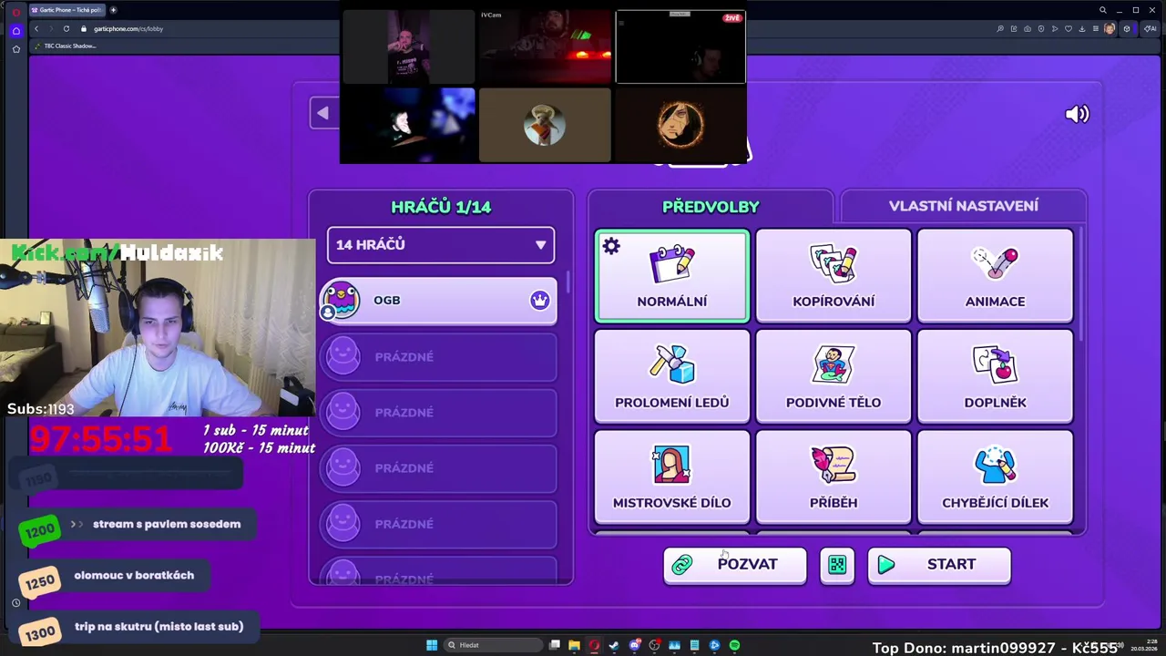Image resolution: width=1166 pixels, height=656 pixels.
Task: Open File Explorer from the taskbar
Action: [x=574, y=645]
